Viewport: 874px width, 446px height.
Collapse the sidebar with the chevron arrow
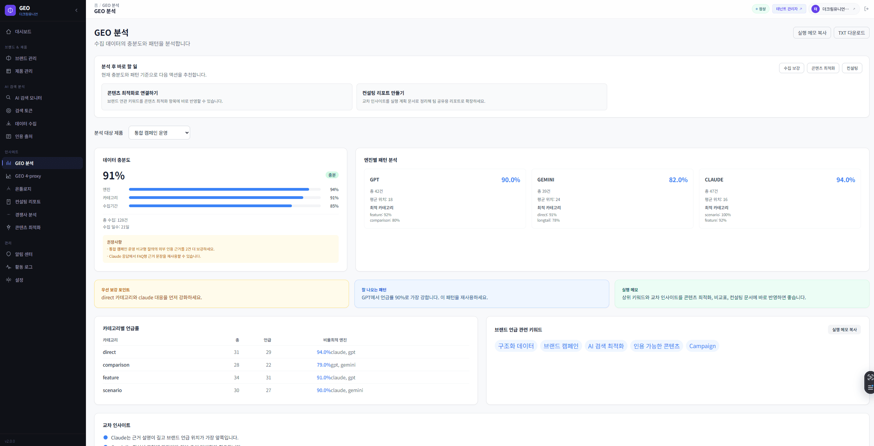(x=76, y=10)
